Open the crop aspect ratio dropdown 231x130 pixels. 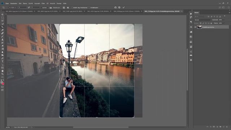pyautogui.click(x=13, y=7)
